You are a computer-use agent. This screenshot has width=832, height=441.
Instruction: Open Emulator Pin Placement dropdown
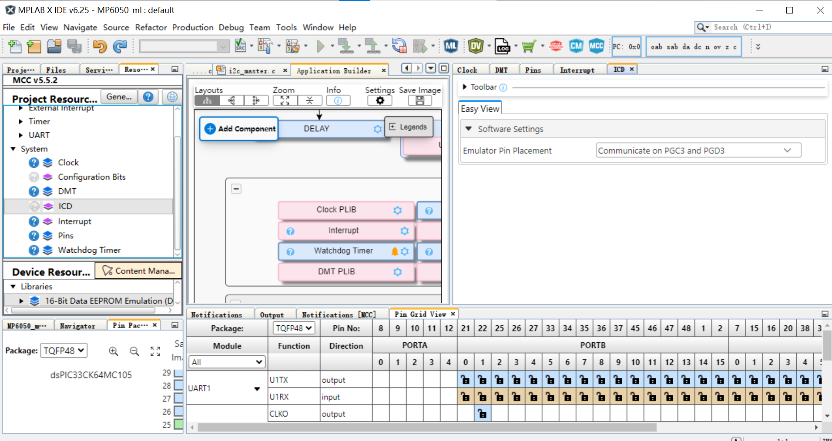tap(698, 150)
